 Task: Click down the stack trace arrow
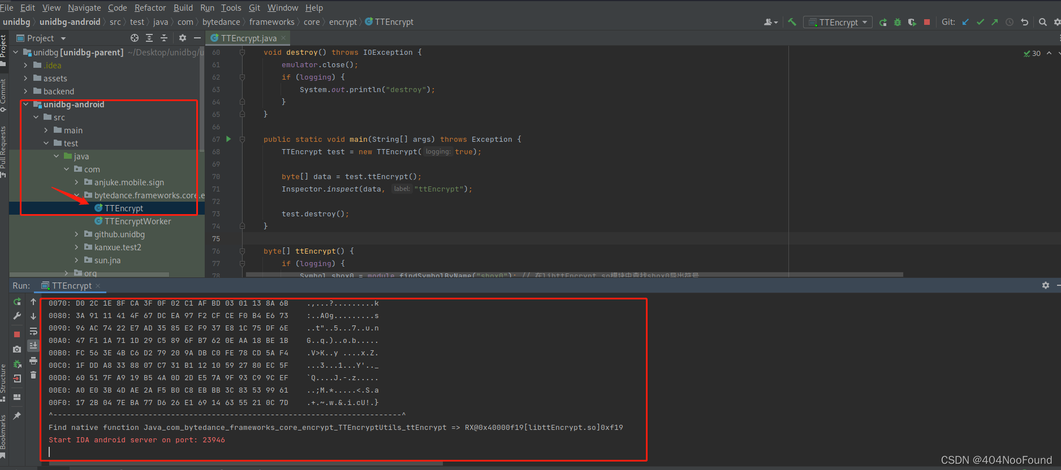pos(33,316)
